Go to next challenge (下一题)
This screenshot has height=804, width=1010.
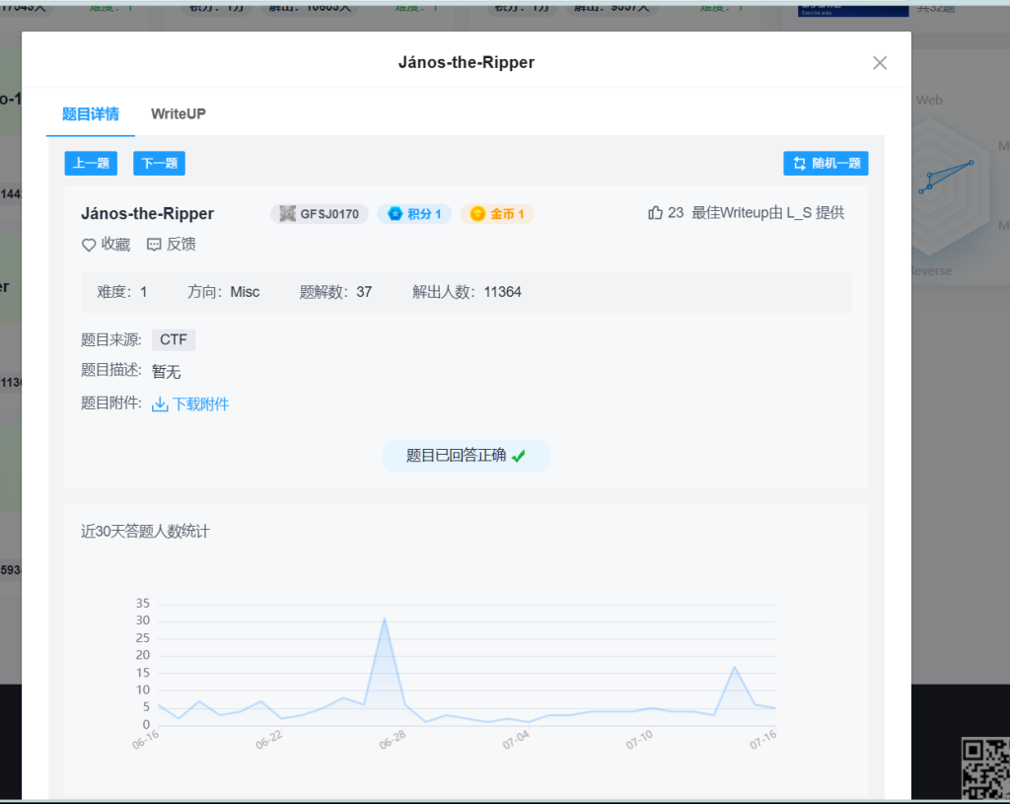(159, 164)
